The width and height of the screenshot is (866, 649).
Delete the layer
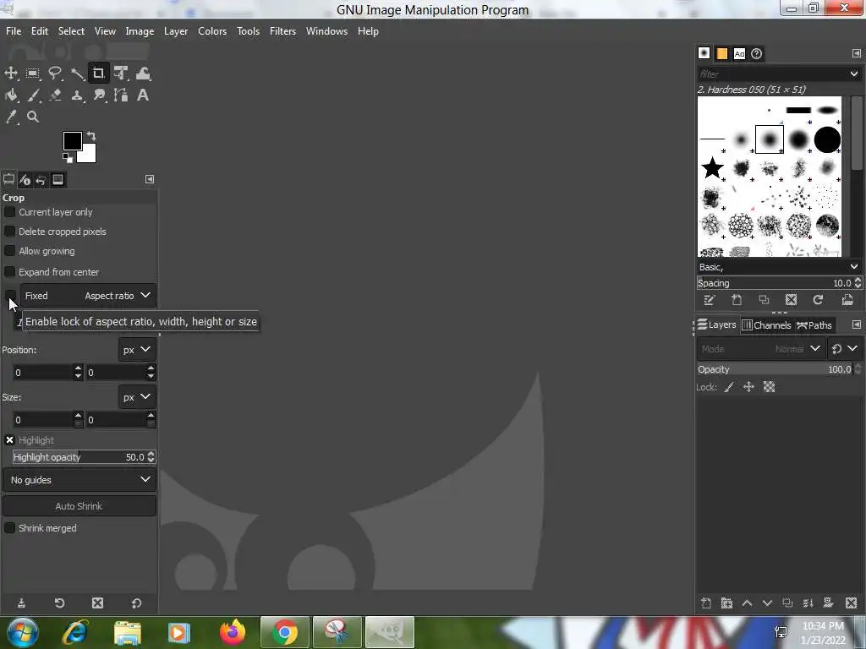pyautogui.click(x=851, y=603)
